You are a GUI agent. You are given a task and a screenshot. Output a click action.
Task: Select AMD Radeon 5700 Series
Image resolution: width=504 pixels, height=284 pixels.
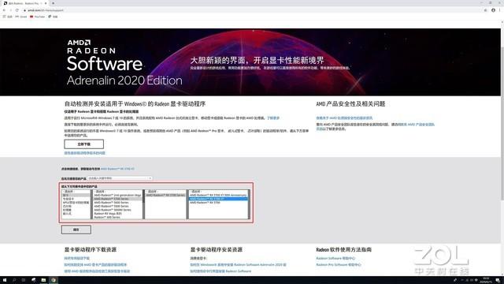117,199
